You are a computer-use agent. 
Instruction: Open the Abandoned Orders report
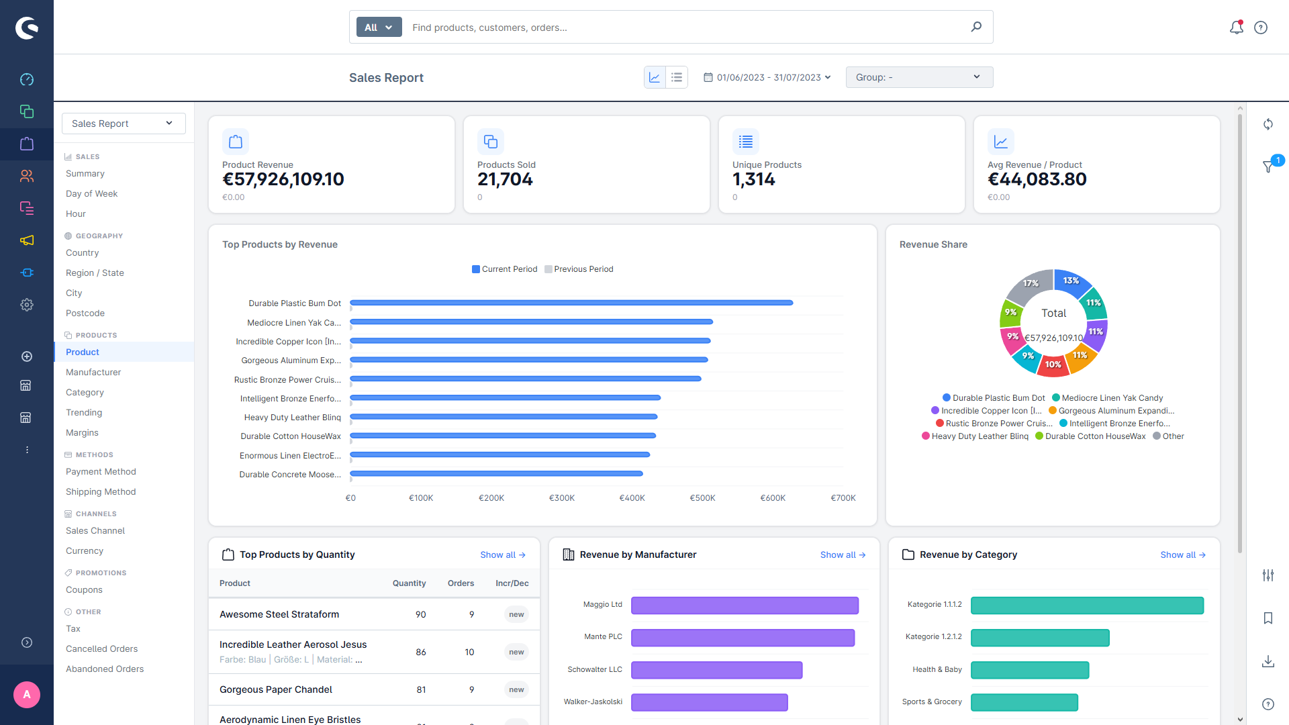pyautogui.click(x=105, y=669)
